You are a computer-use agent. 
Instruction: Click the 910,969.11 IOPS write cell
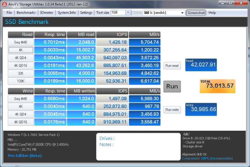(112, 122)
